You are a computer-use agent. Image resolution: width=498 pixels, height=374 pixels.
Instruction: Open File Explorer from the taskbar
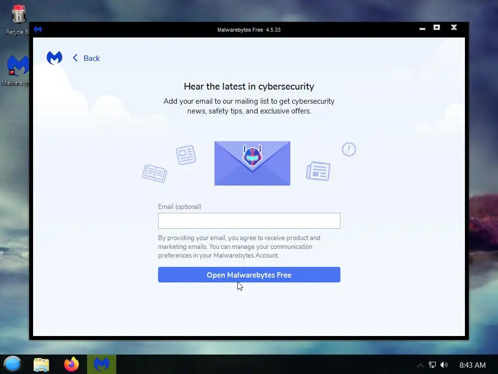[x=41, y=364]
